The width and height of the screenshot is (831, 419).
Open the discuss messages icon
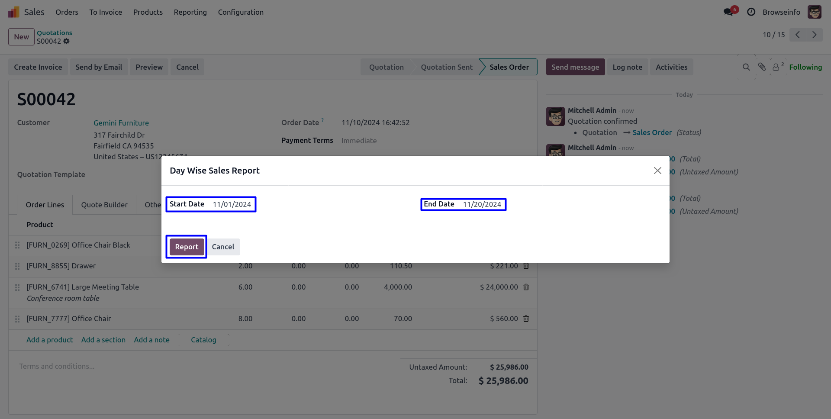729,12
